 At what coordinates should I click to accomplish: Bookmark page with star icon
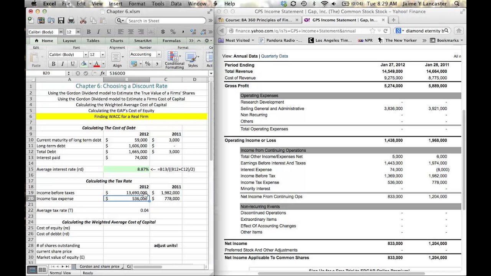pyautogui.click(x=372, y=31)
